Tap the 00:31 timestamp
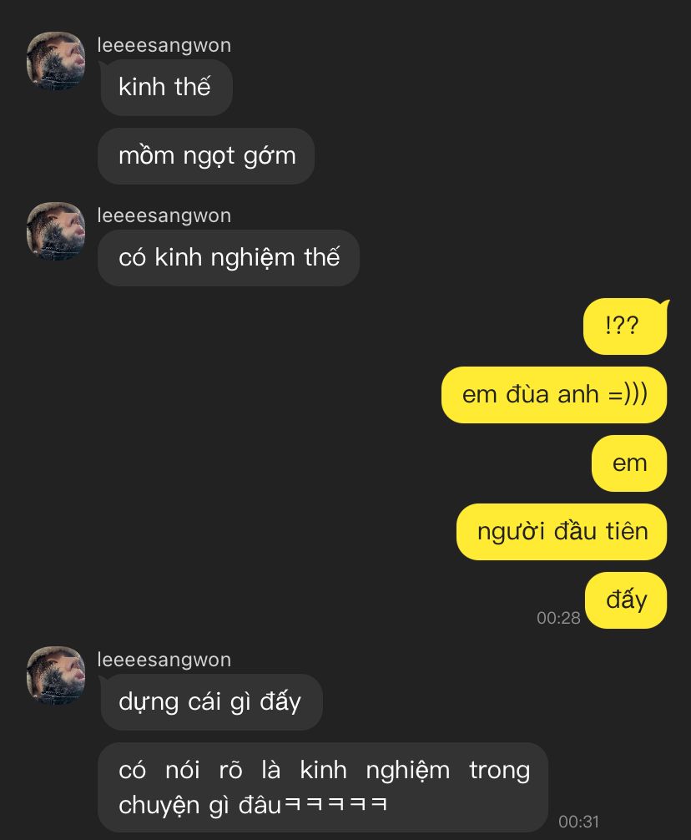Viewport: 691px width, 840px height. [578, 822]
